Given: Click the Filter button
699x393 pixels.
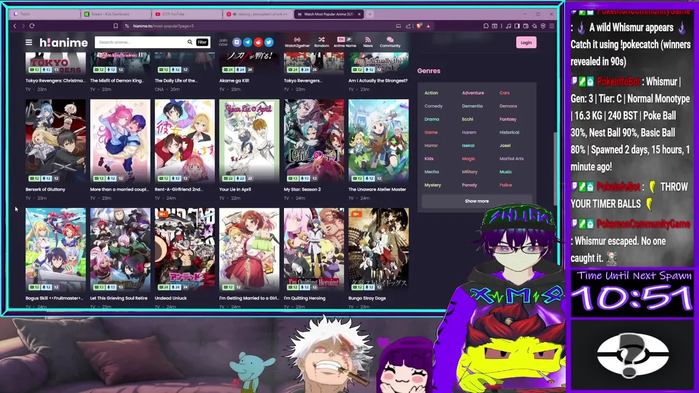Looking at the screenshot, I should pyautogui.click(x=202, y=42).
